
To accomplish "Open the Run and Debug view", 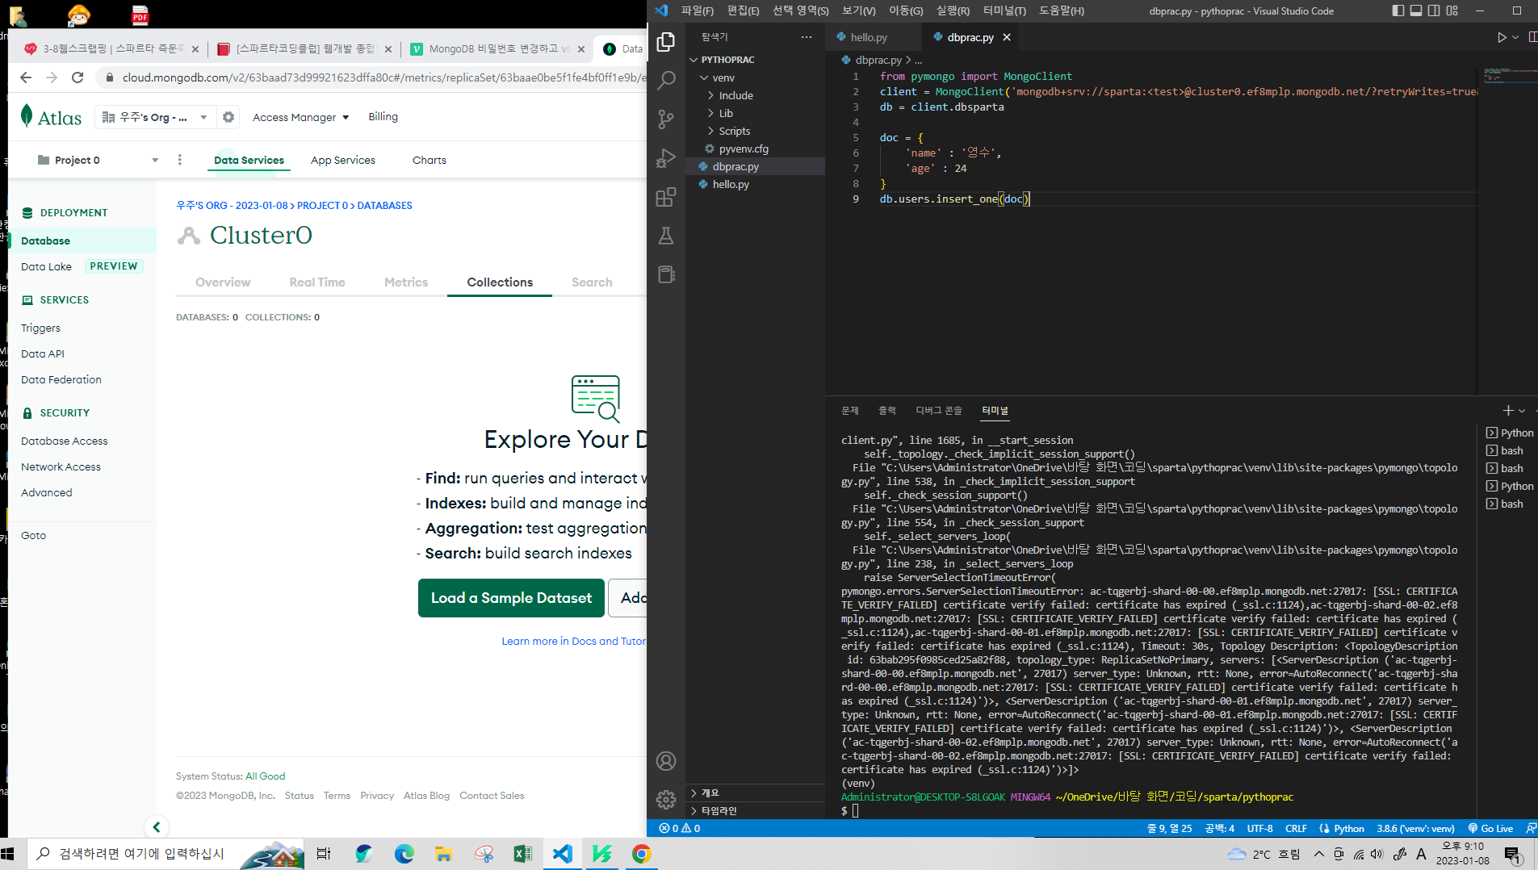I will tap(666, 157).
